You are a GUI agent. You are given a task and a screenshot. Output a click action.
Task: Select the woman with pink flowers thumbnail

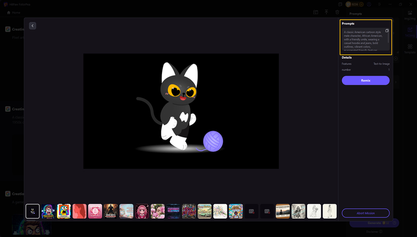pyautogui.click(x=158, y=211)
